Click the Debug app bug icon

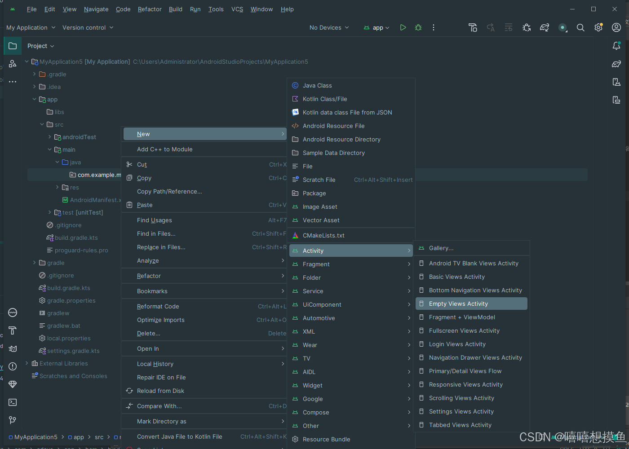[x=418, y=27]
